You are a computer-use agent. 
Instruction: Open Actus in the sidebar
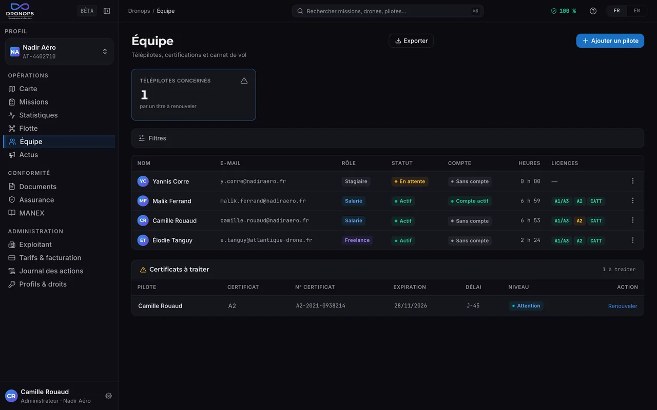coord(59,155)
